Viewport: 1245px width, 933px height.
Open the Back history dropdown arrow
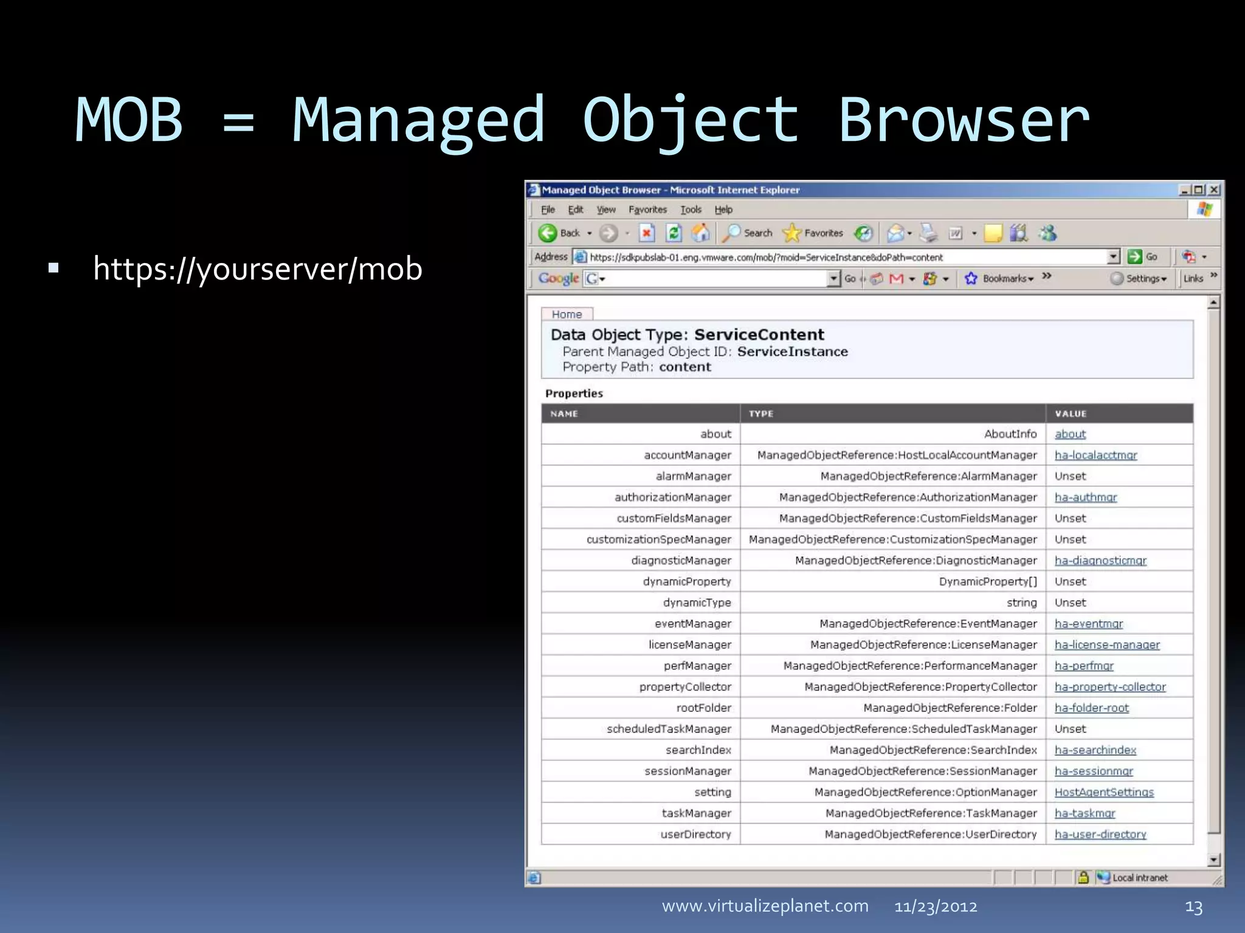point(589,233)
